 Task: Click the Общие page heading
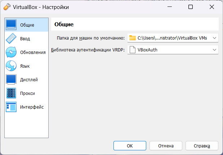[x=64, y=24]
